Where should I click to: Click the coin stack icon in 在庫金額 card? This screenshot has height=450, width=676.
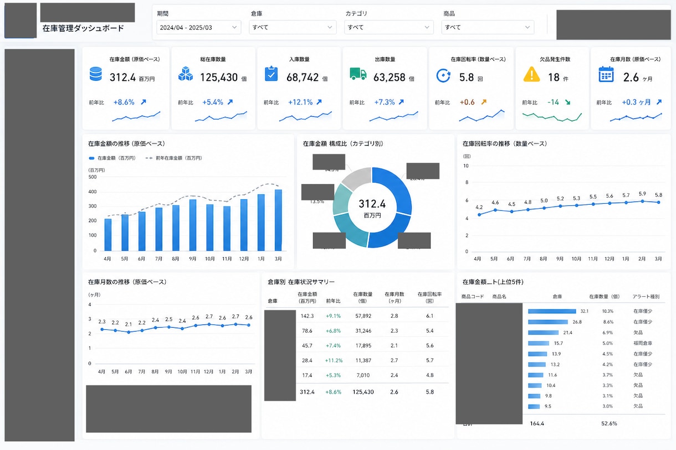click(x=96, y=75)
